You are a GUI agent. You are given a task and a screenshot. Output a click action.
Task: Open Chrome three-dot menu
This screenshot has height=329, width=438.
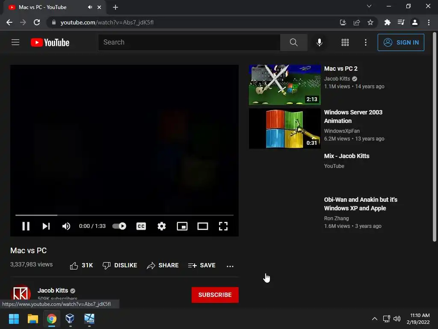[429, 22]
